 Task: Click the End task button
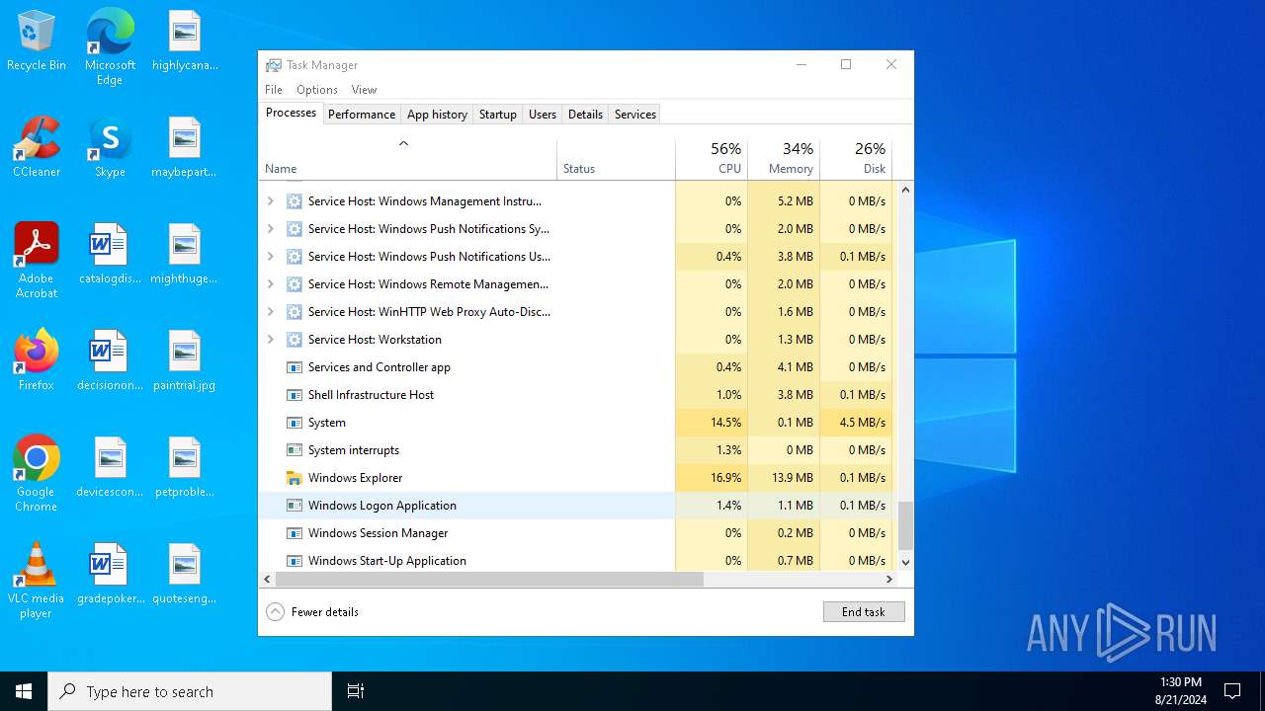pyautogui.click(x=864, y=612)
